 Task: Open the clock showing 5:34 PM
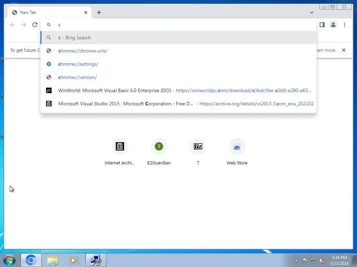pos(339,260)
